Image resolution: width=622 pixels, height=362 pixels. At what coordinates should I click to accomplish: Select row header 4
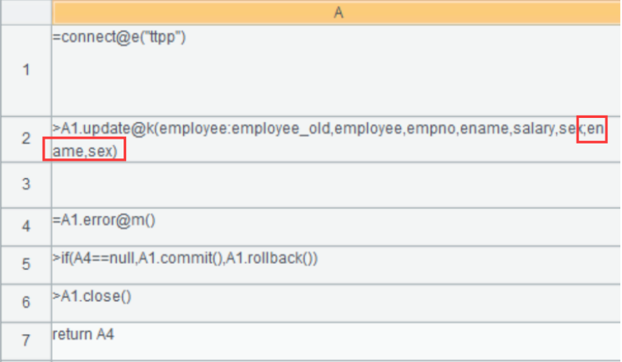25,225
